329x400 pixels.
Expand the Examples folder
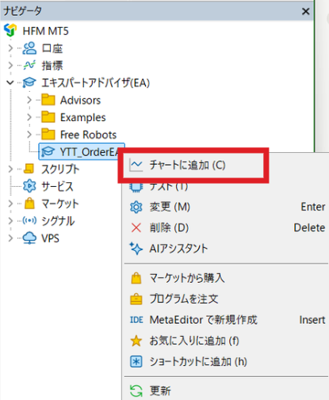29,117
